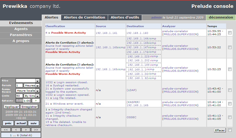
Task: Tick checkbox for the 10:53:22 correlation alert
Action: (230, 47)
